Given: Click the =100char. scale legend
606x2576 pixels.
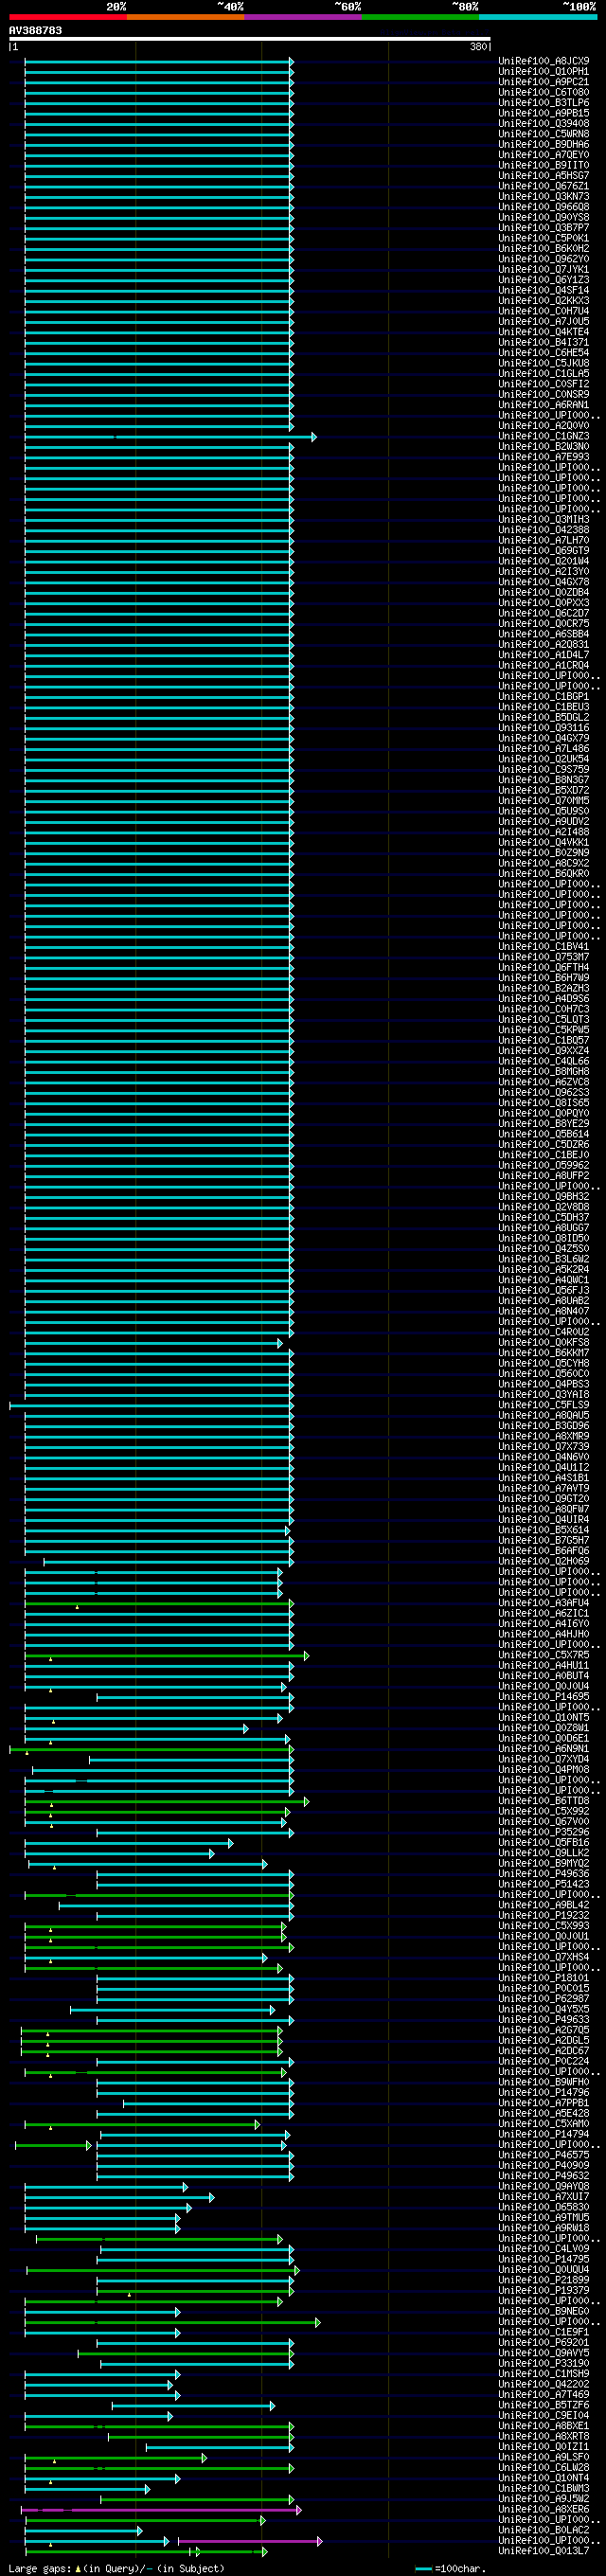Looking at the screenshot, I should [x=450, y=2569].
